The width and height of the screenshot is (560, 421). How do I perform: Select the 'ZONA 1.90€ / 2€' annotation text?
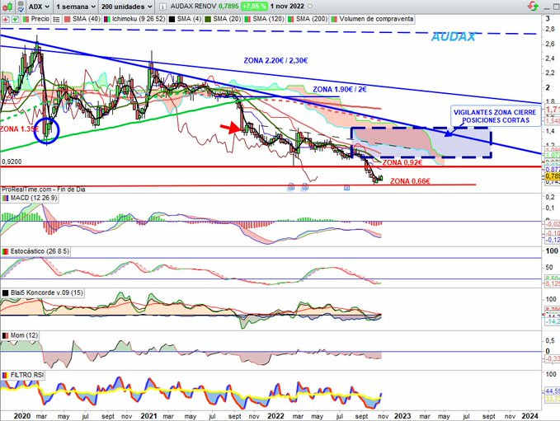point(340,89)
